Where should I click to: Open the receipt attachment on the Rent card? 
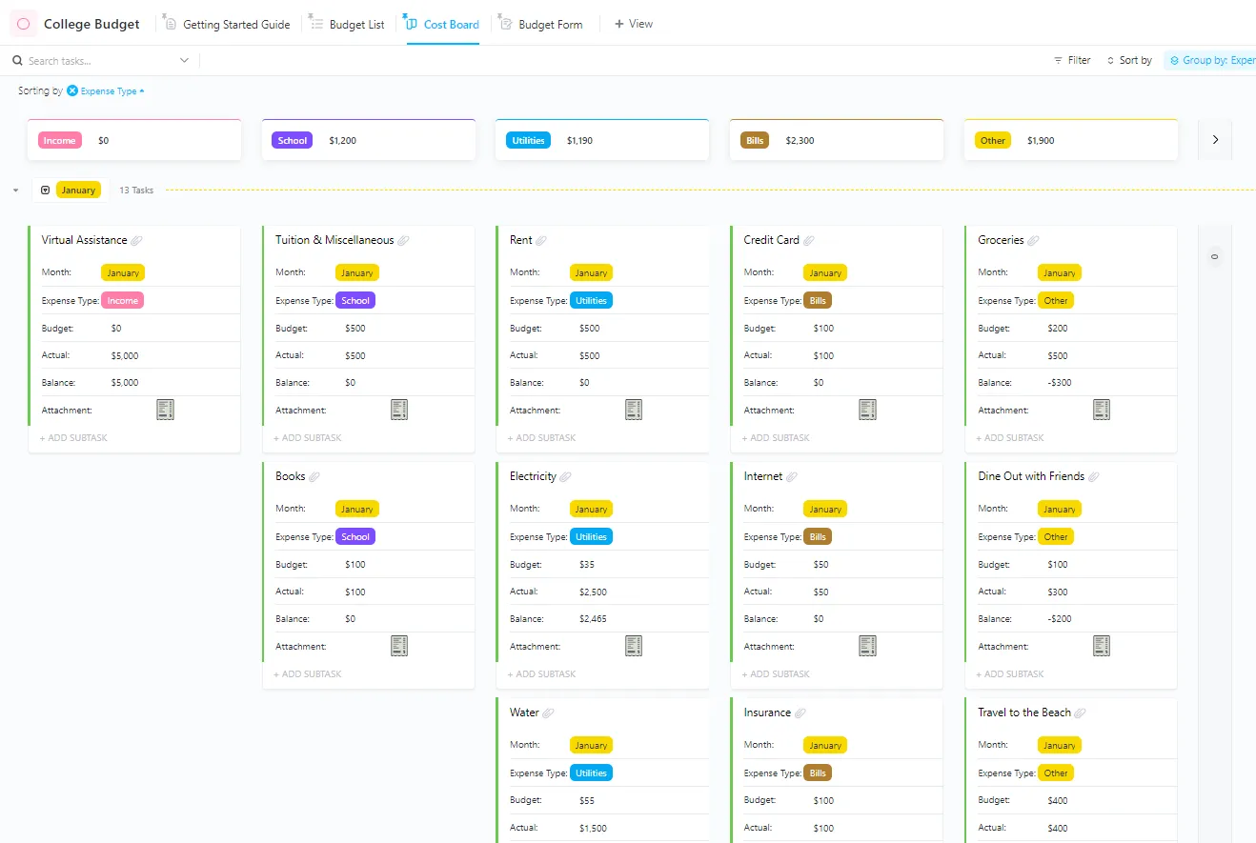pos(634,410)
